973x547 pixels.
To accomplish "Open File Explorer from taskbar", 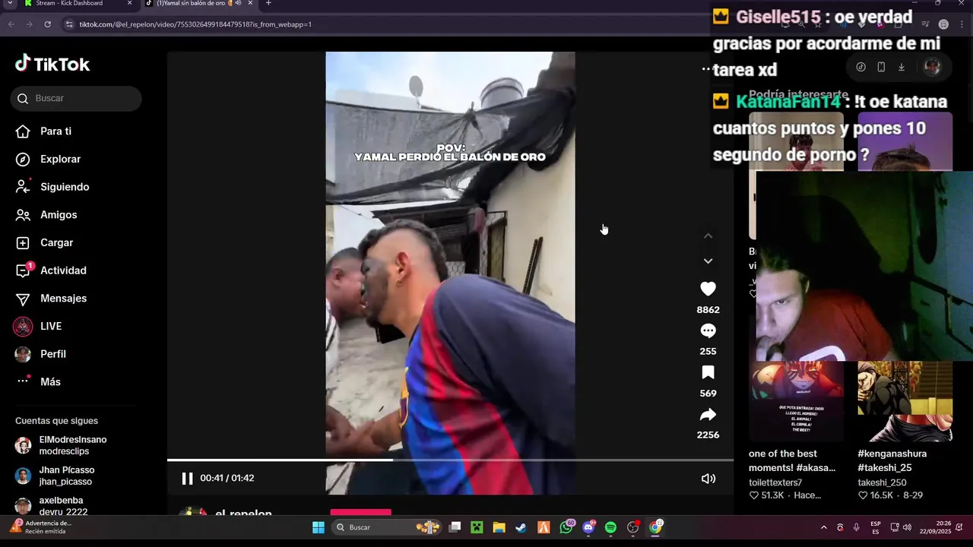I will (x=499, y=527).
